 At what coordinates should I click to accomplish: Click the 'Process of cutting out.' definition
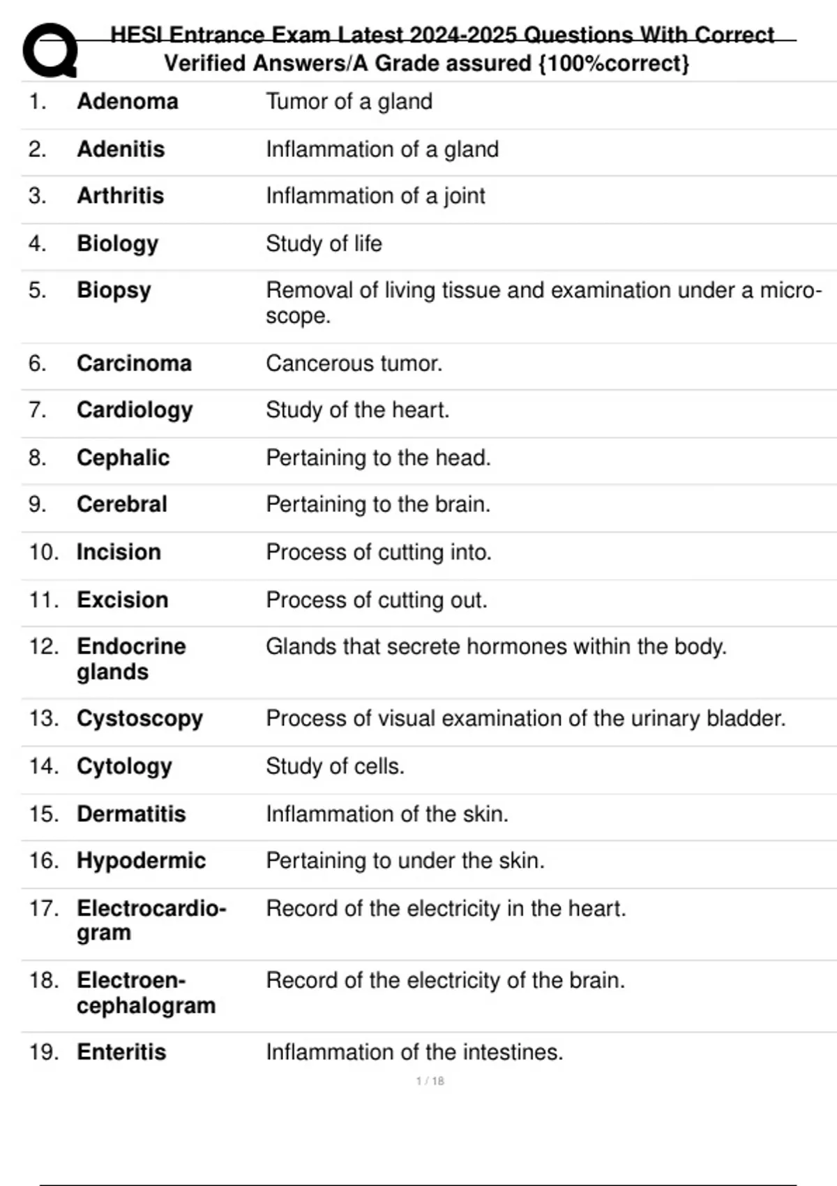click(x=376, y=600)
